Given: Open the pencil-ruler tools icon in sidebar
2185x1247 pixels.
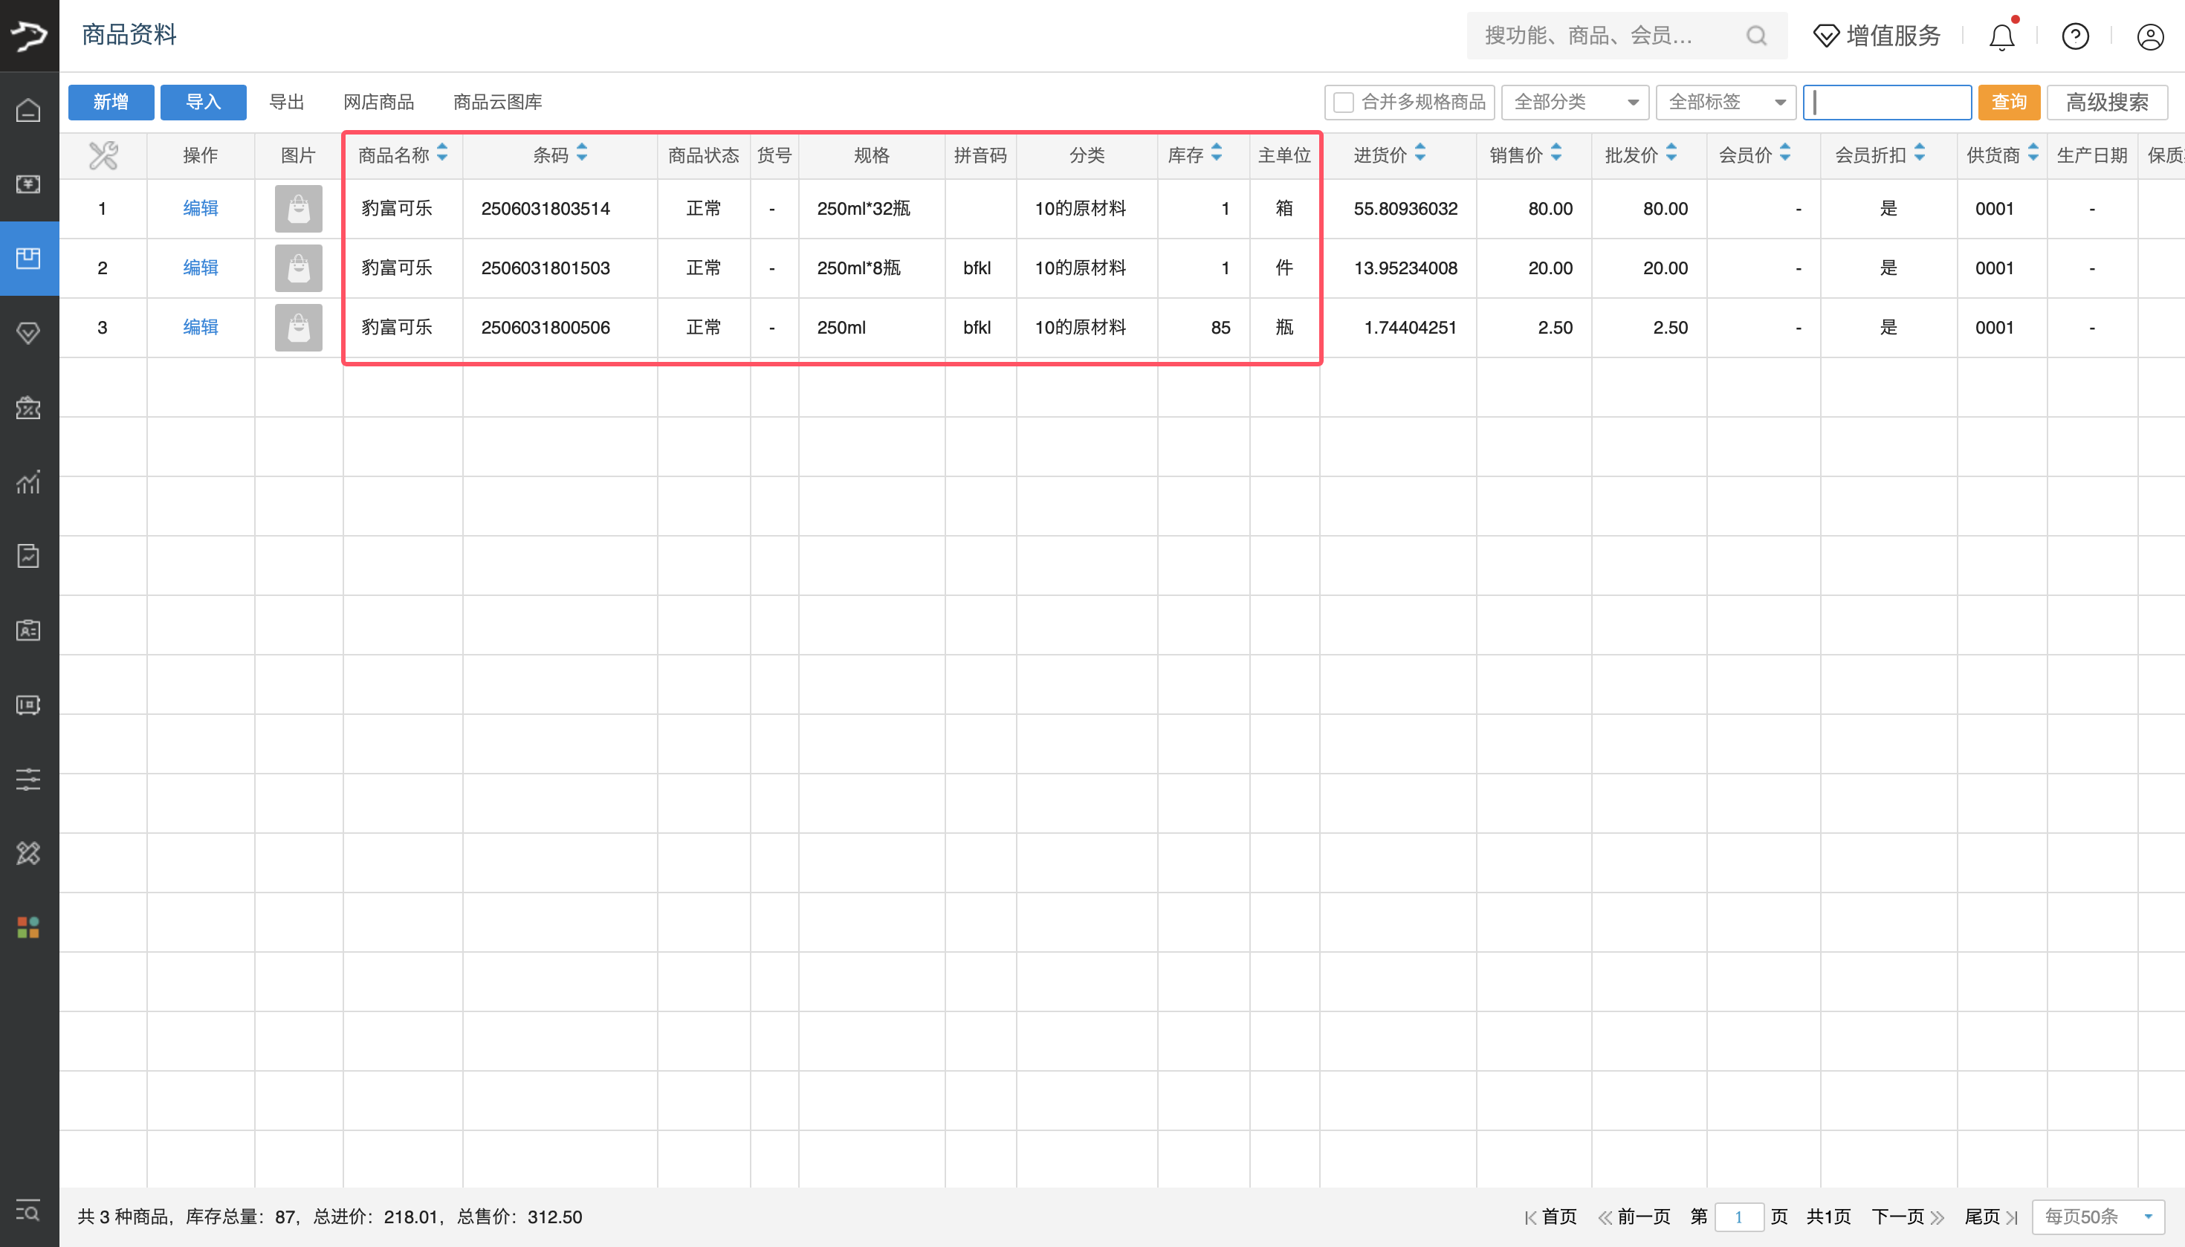Looking at the screenshot, I should pyautogui.click(x=28, y=853).
